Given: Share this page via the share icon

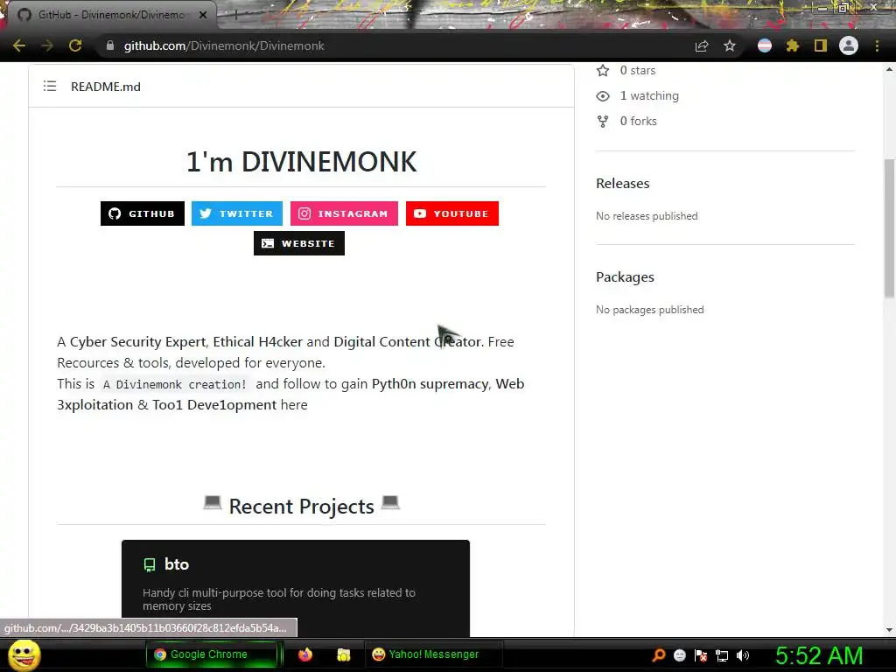Looking at the screenshot, I should (702, 45).
